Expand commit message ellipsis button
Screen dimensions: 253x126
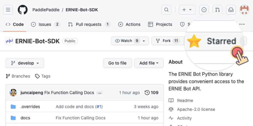pyautogui.click(x=100, y=93)
